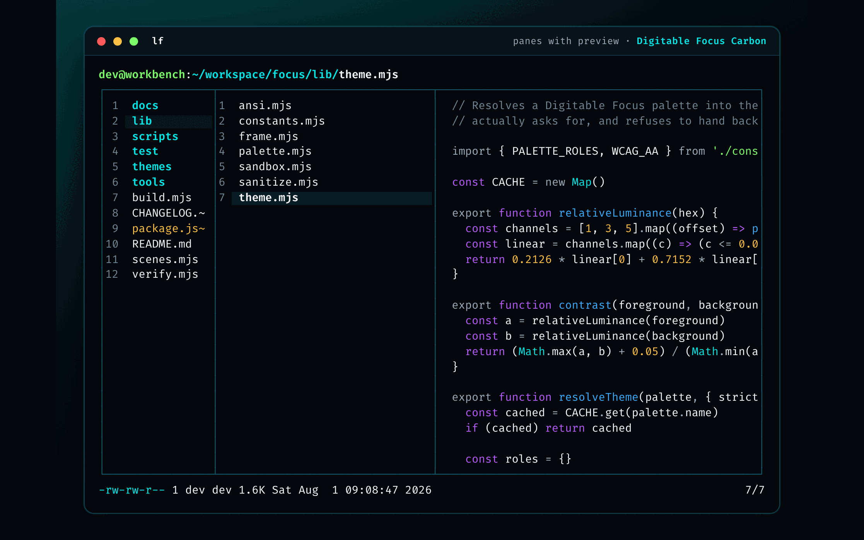864x540 pixels.
Task: Click the second comment line starting actually
Action: (x=605, y=121)
